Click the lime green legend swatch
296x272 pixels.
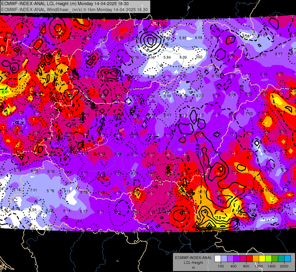pyautogui.click(x=268, y=259)
